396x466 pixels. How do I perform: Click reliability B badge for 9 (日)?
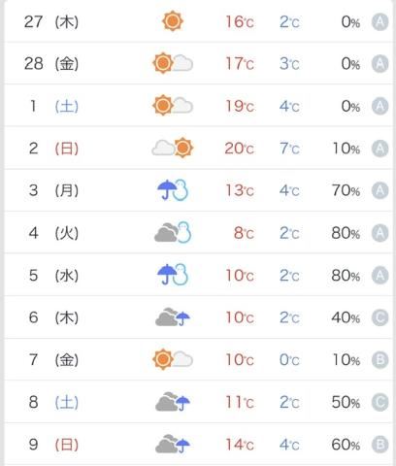coord(379,445)
